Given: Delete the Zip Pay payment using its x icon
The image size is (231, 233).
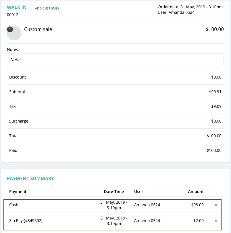Looking at the screenshot, I should click(216, 221).
